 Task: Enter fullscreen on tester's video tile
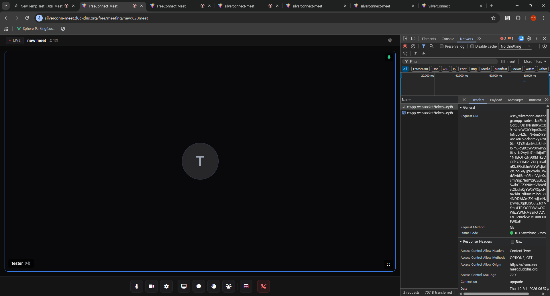click(388, 264)
